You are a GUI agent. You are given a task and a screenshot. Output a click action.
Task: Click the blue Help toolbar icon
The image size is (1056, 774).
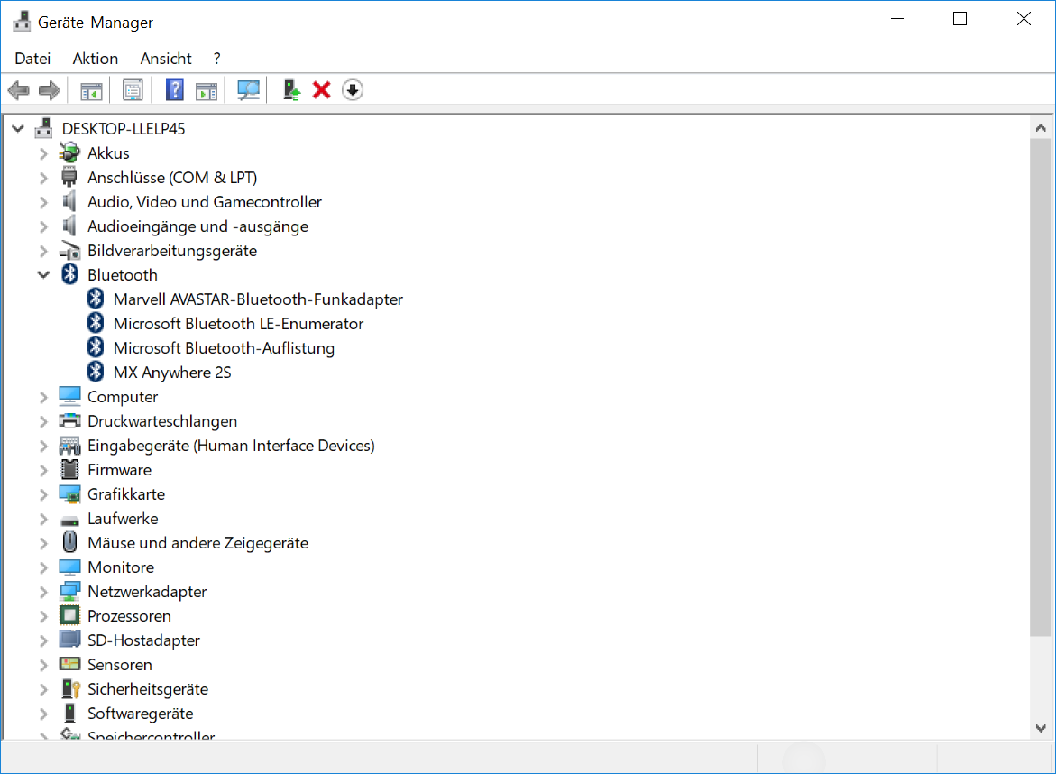[x=175, y=90]
